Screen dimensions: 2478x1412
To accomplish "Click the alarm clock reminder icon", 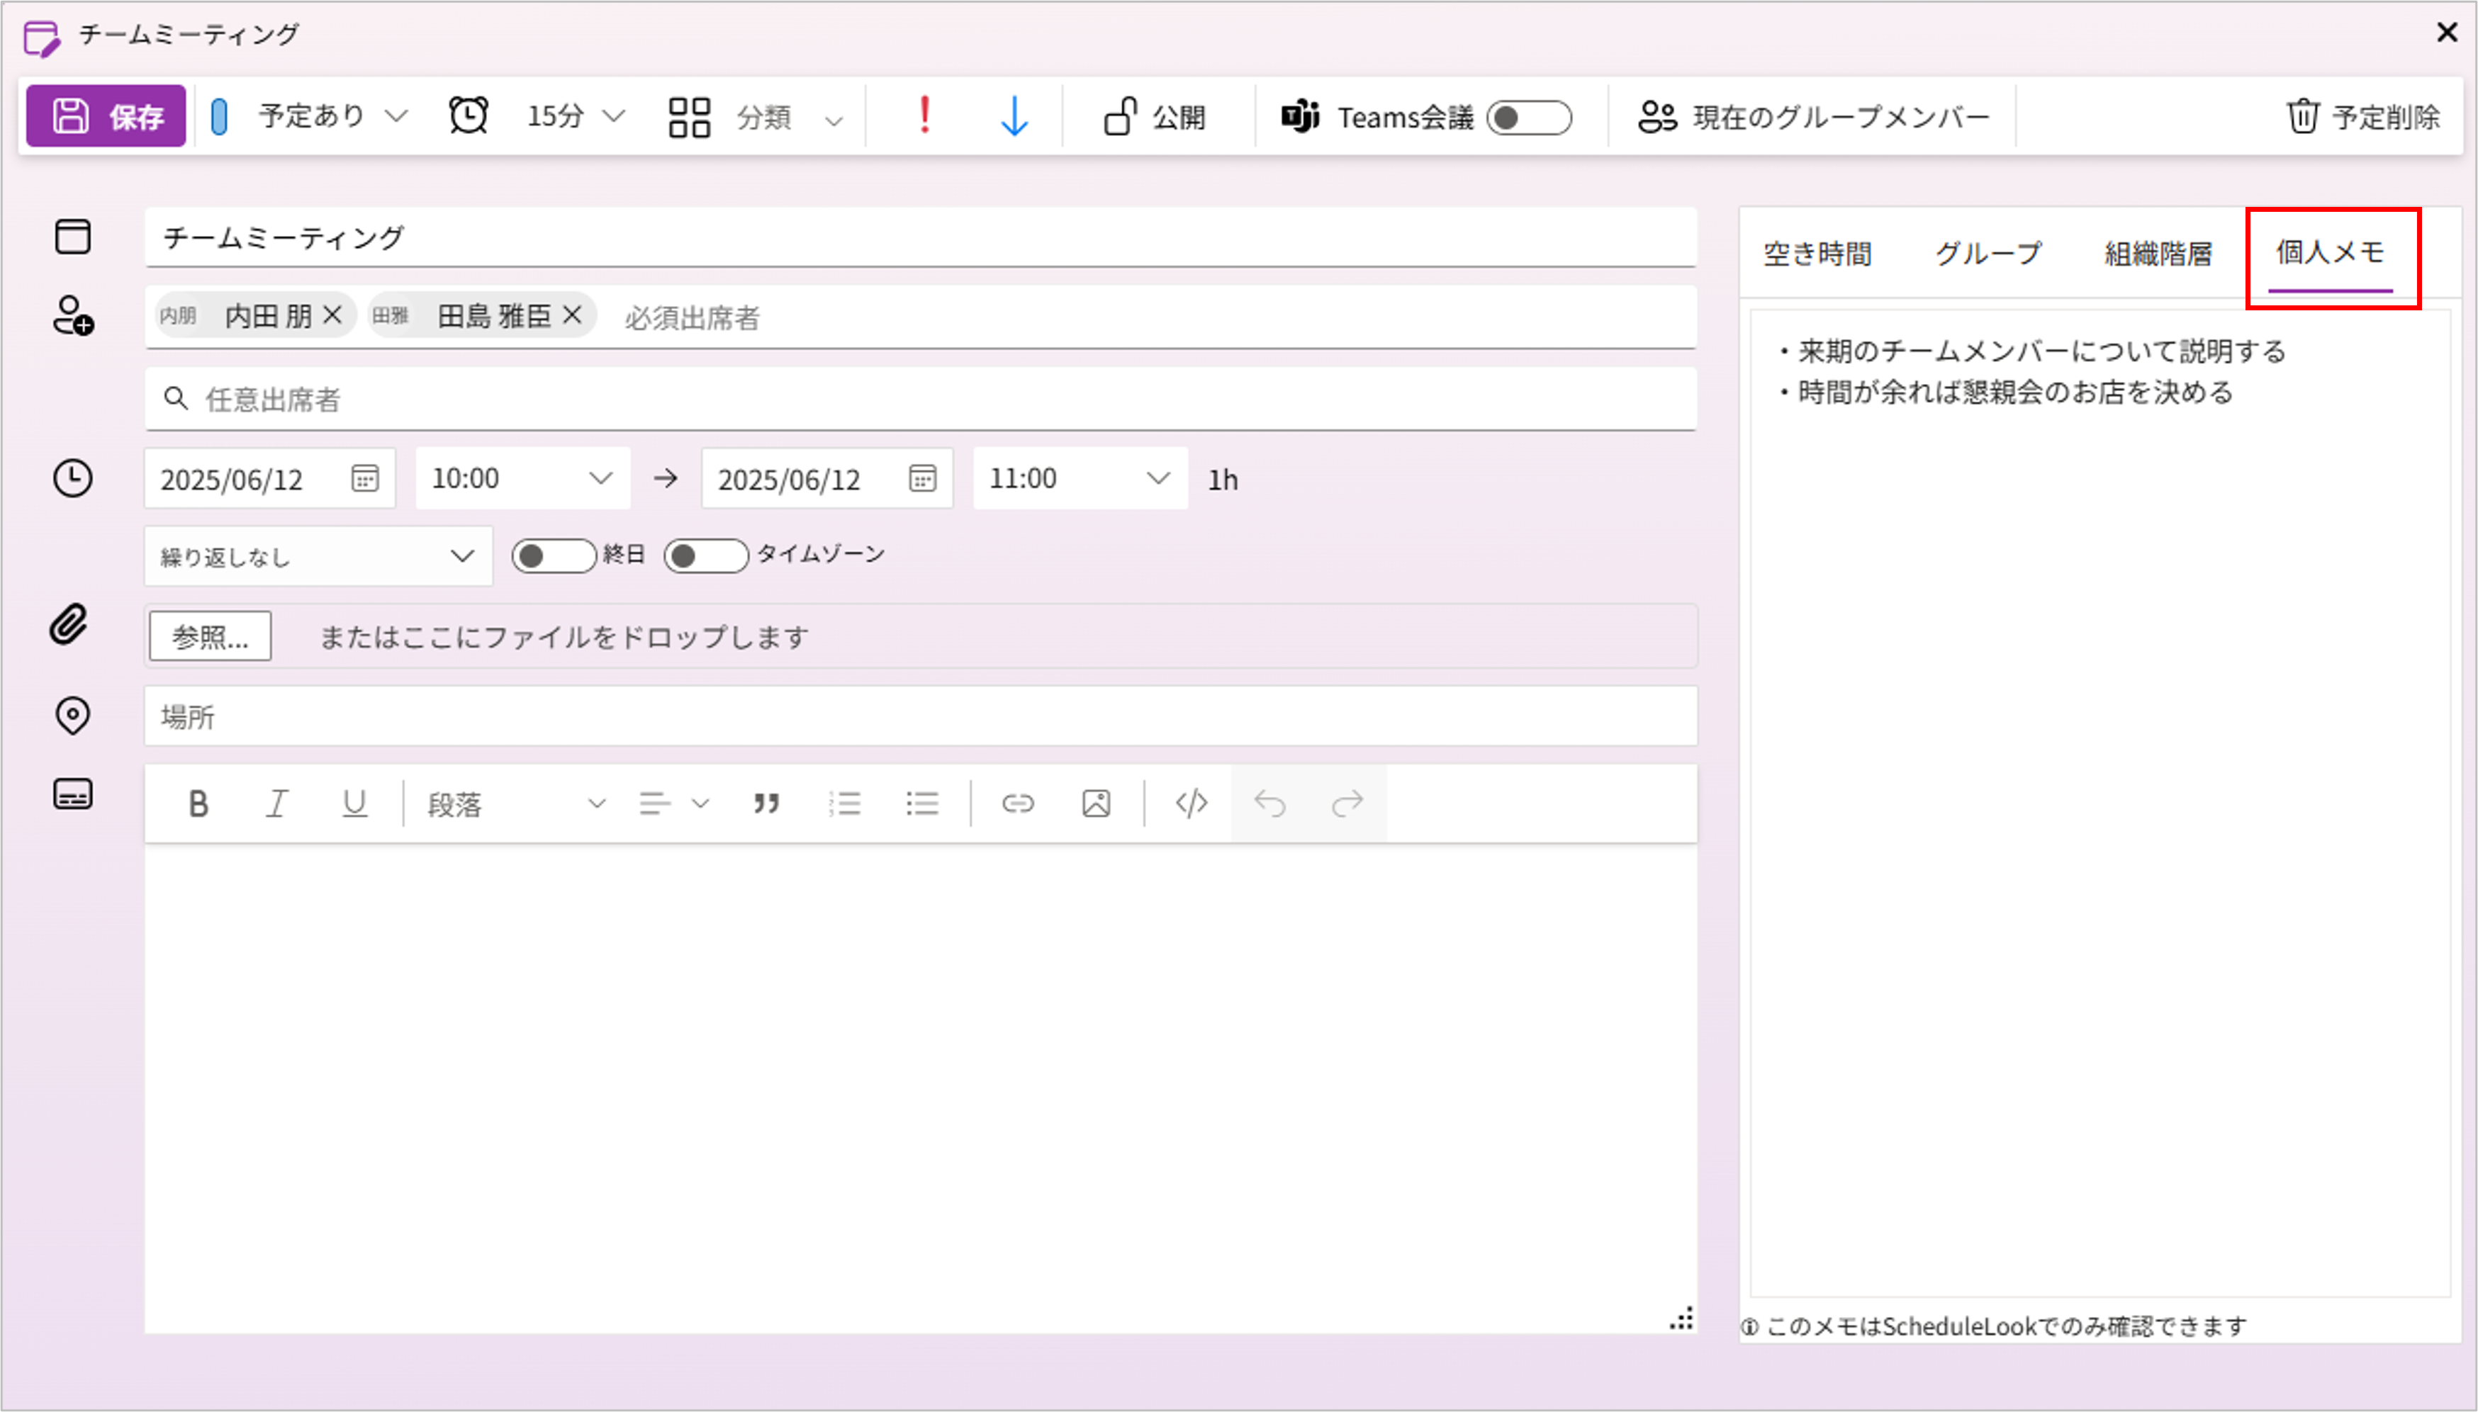I will pos(469,116).
